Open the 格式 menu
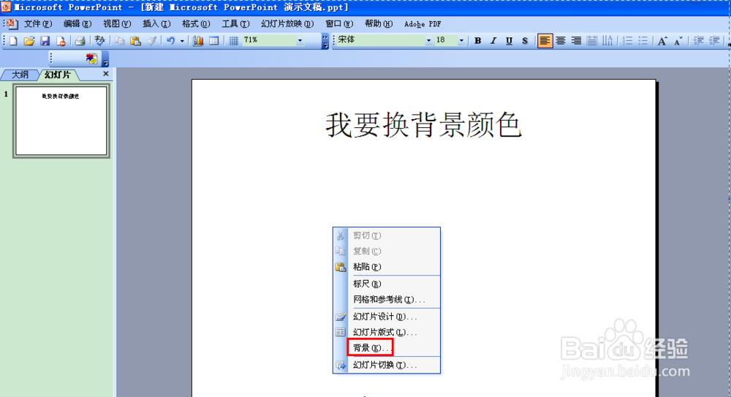Image resolution: width=731 pixels, height=397 pixels. (196, 24)
